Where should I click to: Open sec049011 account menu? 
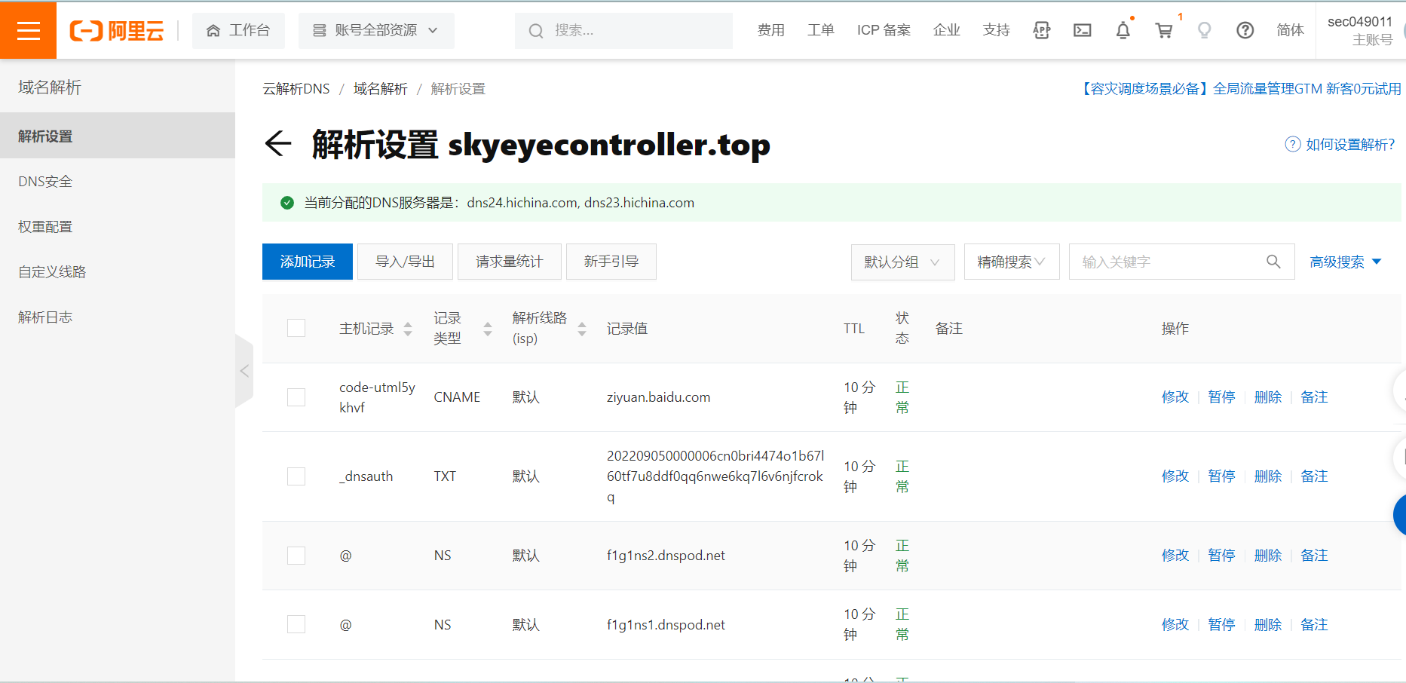click(1360, 30)
